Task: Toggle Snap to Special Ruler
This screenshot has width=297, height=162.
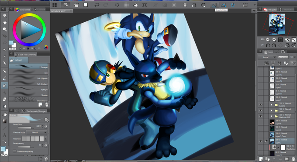Action: click(x=224, y=5)
